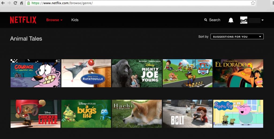274x139 pixels.
Task: Play Mighty Joe Young
Action: [137, 73]
